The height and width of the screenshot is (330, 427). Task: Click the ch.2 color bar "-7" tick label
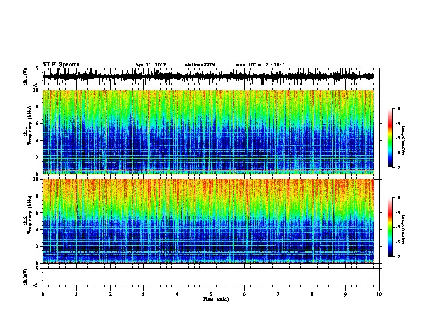point(398,257)
